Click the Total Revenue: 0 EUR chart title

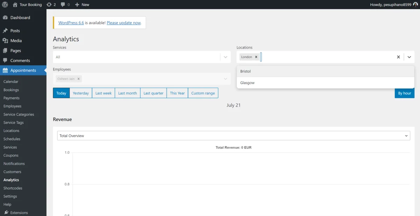[x=233, y=147]
